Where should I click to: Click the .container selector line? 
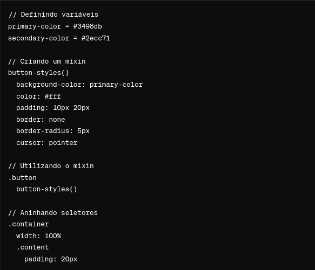[28, 224]
